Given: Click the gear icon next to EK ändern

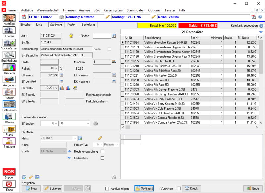Looking at the screenshot, I should click(96, 123).
